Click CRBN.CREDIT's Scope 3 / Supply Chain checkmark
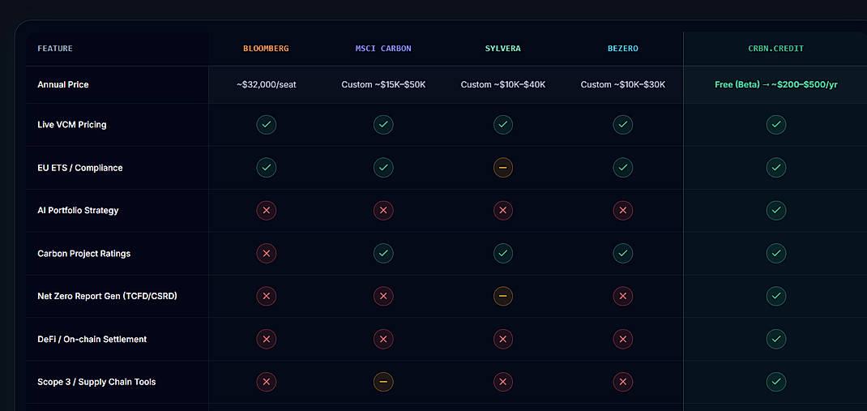Viewport: 867px width, 411px height. [x=775, y=382]
